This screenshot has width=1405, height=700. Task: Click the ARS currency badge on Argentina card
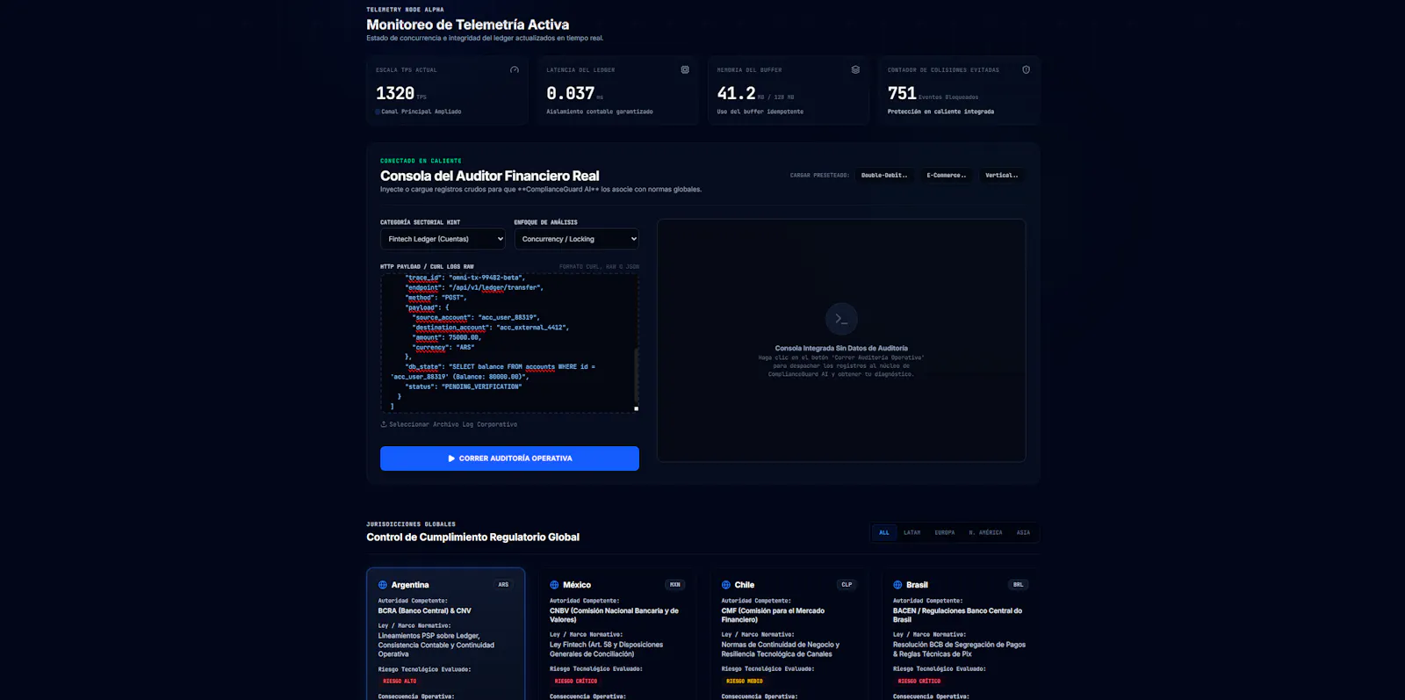point(503,585)
